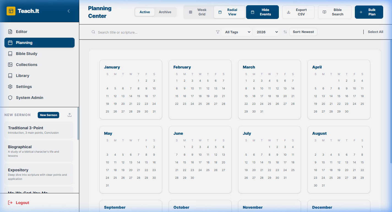Click the filter funnel icon
This screenshot has width=392, height=212.
(x=218, y=32)
